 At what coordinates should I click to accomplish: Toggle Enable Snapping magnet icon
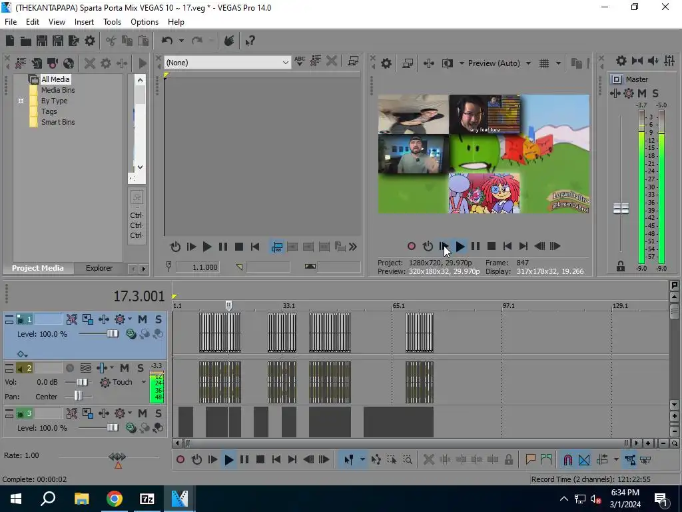[x=567, y=459]
